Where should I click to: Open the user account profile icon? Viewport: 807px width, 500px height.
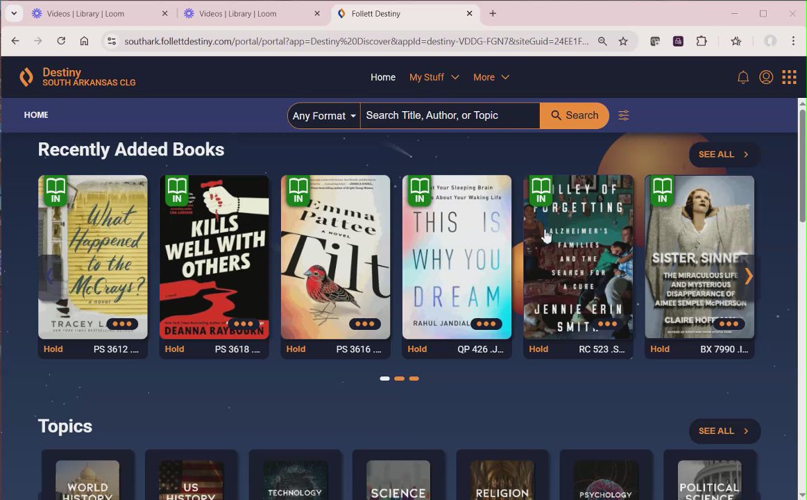[766, 77]
